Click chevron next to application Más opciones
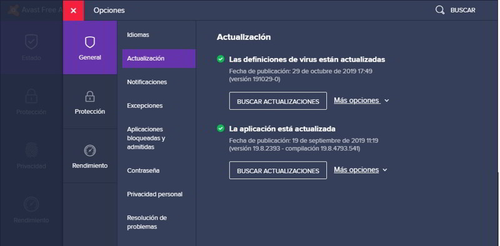Viewport: 500px width, 246px height. (385, 170)
